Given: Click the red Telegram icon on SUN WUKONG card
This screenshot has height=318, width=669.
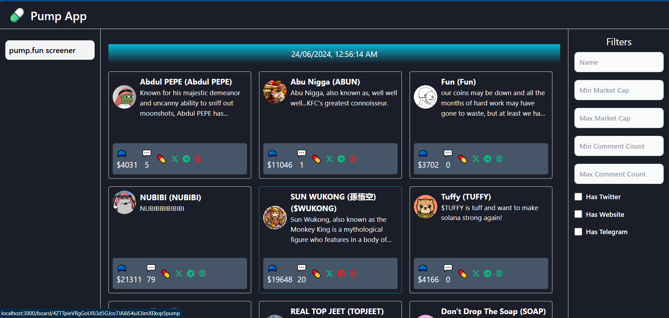Looking at the screenshot, I should coord(341,273).
